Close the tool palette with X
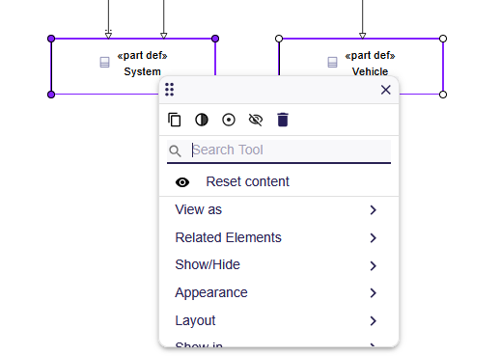This screenshot has width=500, height=356. coord(385,90)
